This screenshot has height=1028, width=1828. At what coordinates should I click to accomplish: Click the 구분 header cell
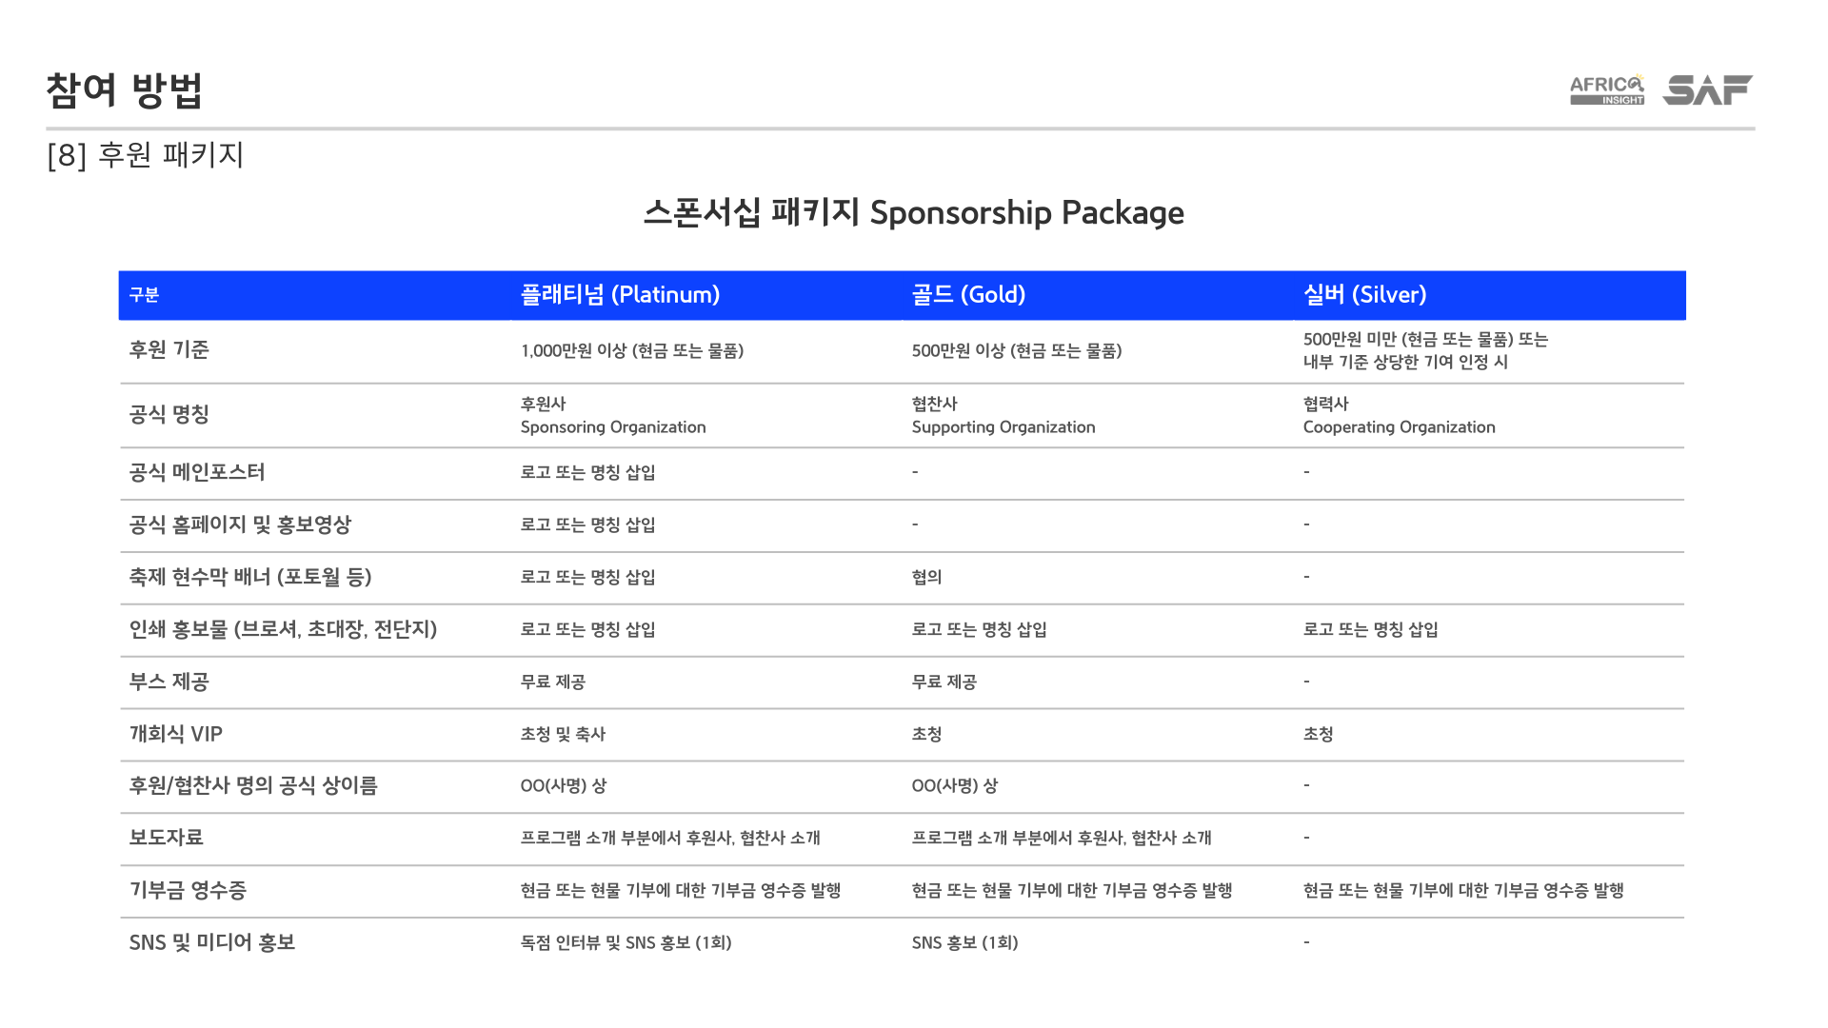click(144, 295)
